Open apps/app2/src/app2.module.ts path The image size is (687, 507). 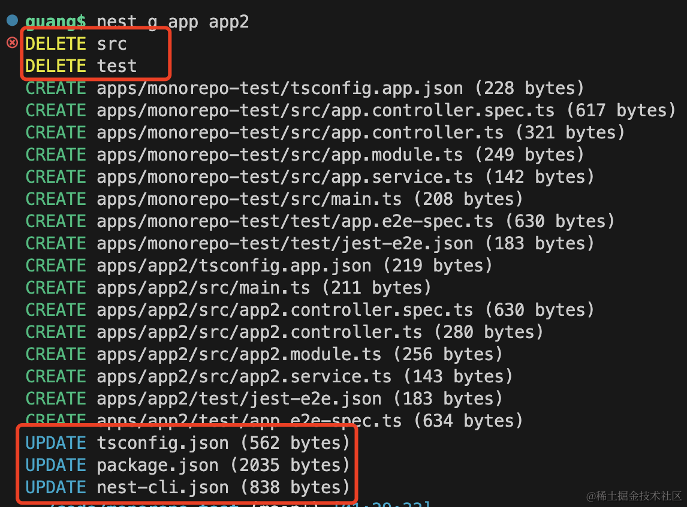tap(239, 354)
